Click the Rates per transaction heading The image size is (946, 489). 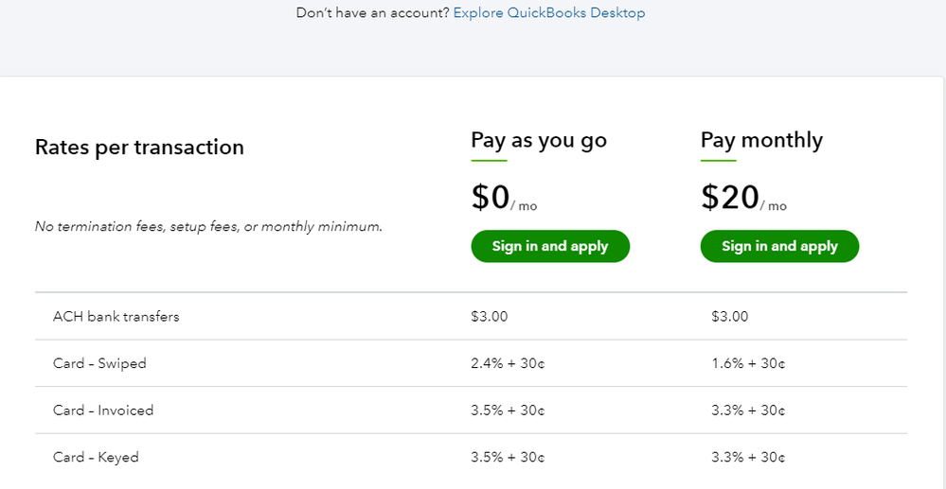(139, 148)
